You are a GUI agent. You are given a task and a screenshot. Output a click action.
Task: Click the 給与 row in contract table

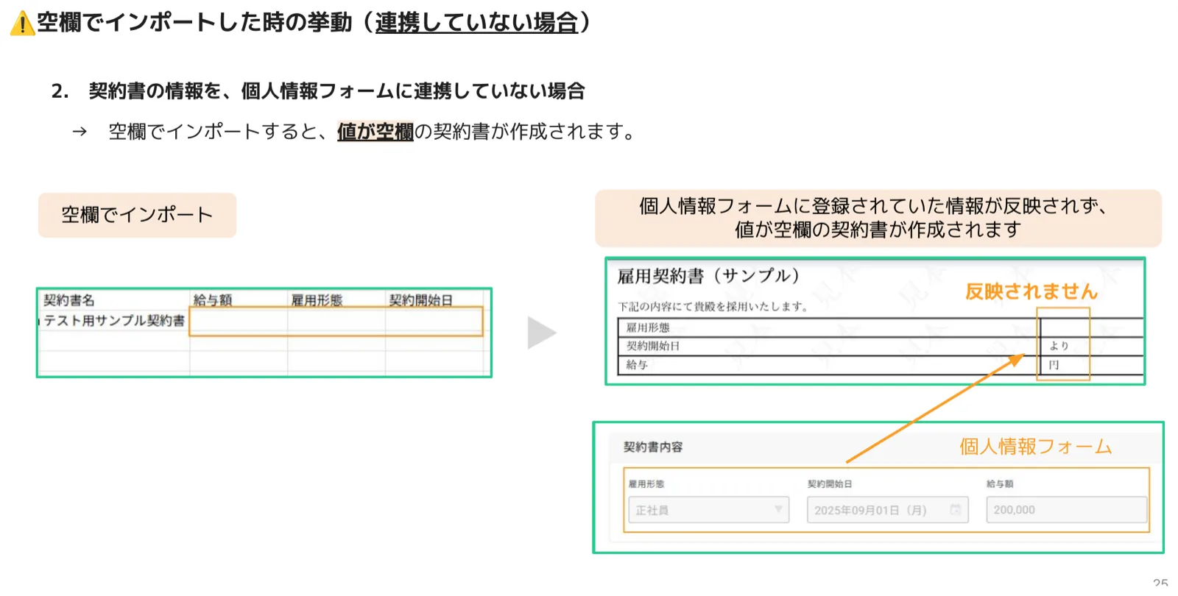coord(880,365)
